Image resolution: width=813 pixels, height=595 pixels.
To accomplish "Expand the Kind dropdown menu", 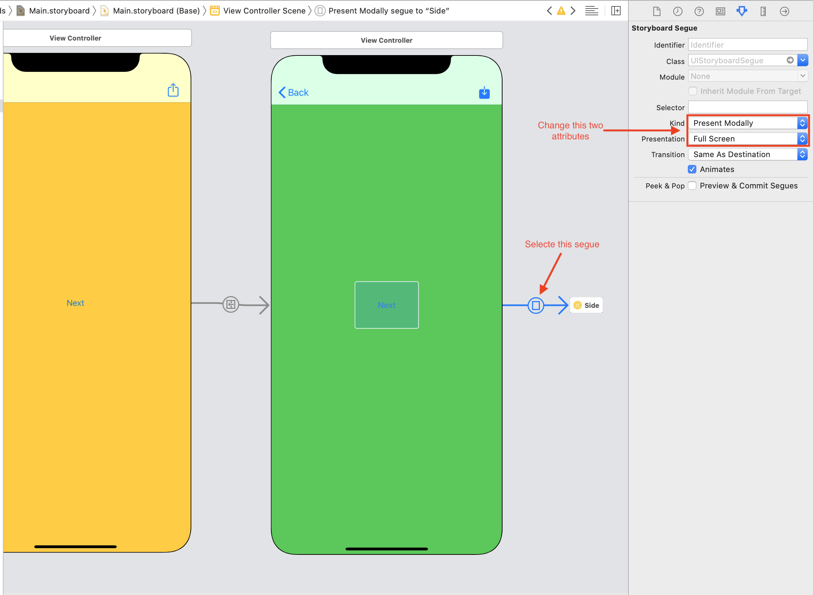I will (x=802, y=123).
